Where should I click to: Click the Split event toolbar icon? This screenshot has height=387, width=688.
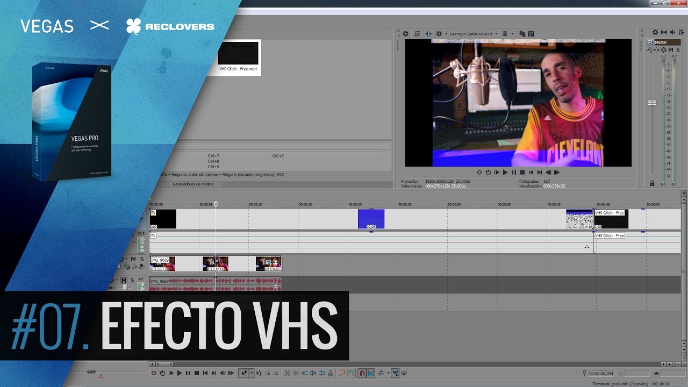click(x=321, y=373)
